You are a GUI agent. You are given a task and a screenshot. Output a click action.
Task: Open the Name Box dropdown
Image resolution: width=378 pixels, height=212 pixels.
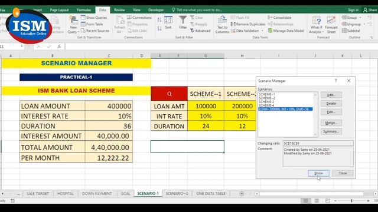click(x=22, y=47)
